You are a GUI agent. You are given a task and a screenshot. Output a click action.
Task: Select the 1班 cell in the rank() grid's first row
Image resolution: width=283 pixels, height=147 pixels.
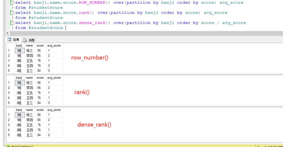point(19,83)
